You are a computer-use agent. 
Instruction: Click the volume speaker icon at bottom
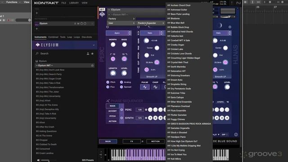(x=39, y=160)
